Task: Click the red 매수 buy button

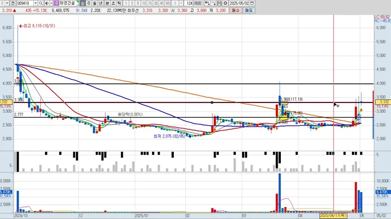Action: pos(235,10)
